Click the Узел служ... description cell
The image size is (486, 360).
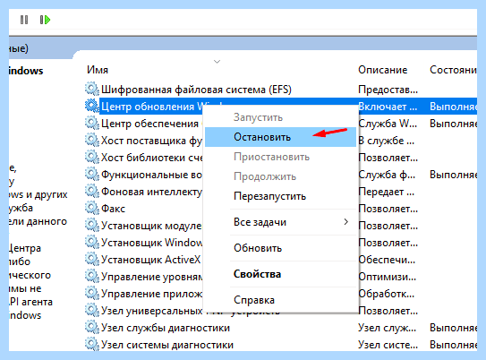tap(388, 328)
